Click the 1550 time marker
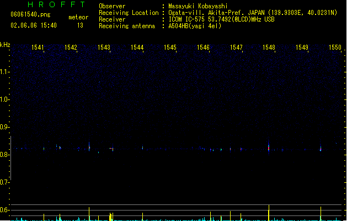The image size is (347, 221). 335,48
